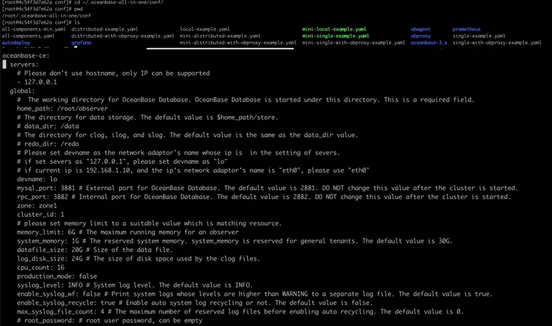552x326 pixels.
Task: Click distributed-with-obproxy-example.yaml file name
Action: tap(123, 36)
